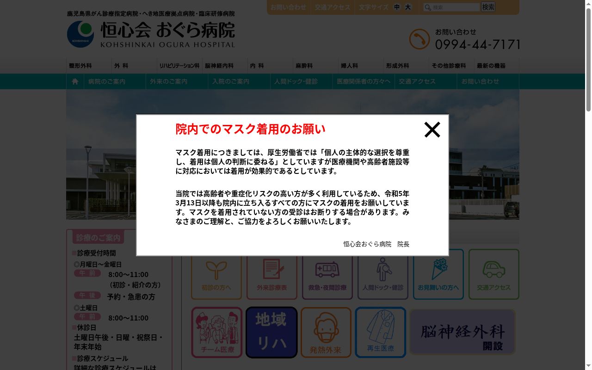592x370 pixels.
Task: Open the teal bar お問い合わせ menu
Action: (x=488, y=81)
